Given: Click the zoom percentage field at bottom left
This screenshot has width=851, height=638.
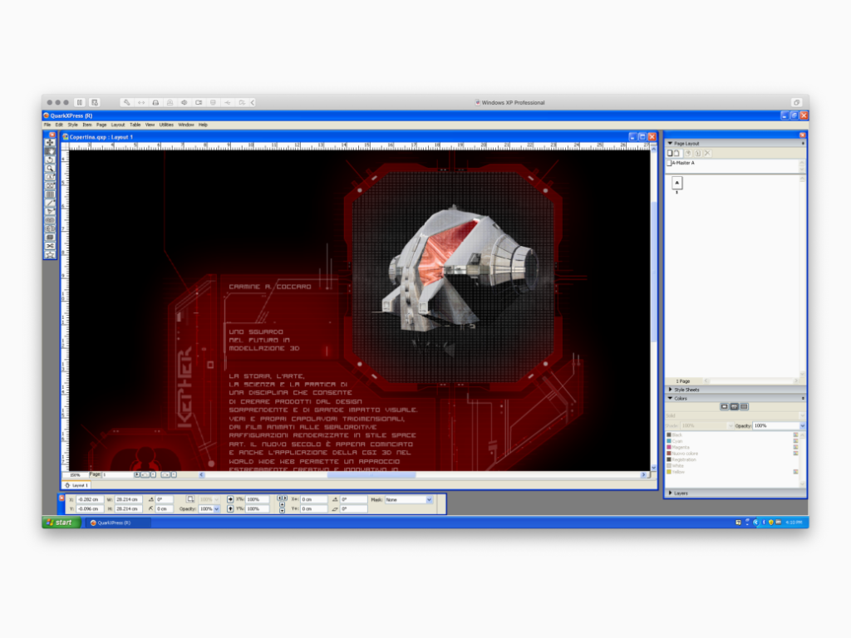Looking at the screenshot, I should tap(76, 474).
